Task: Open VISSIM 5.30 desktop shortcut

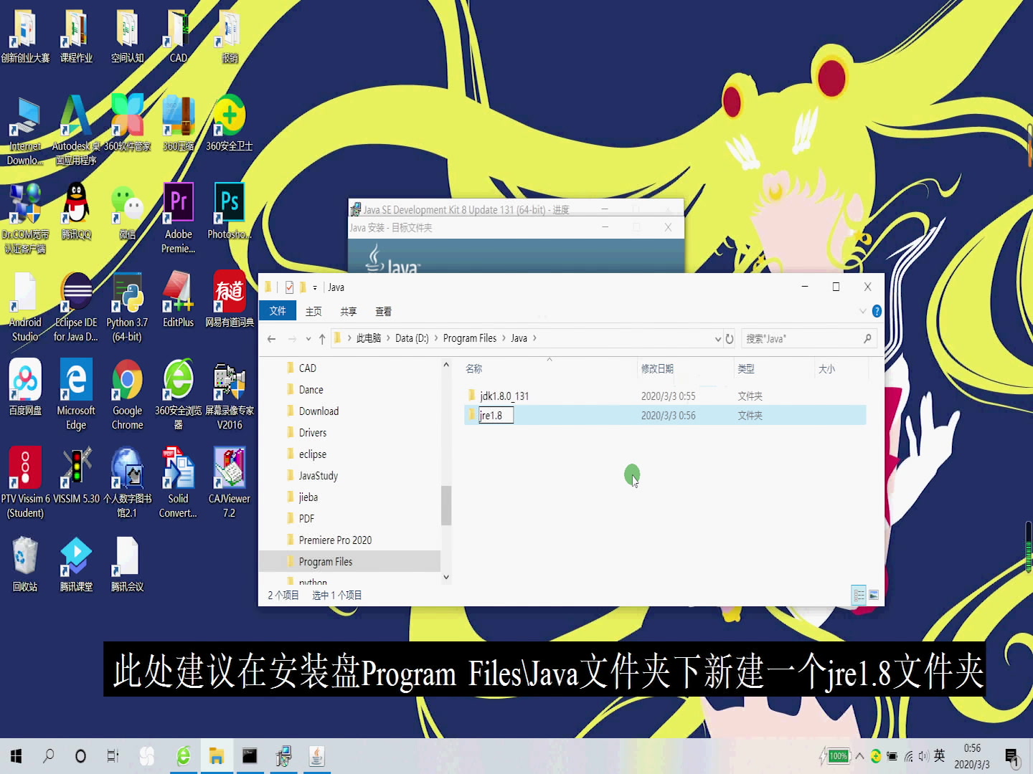Action: pos(76,475)
